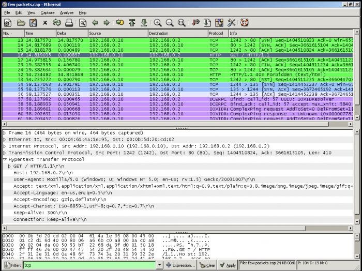The image size is (362, 271).
Task: Click the packet list vertical scrollbar down arrow
Action: point(357,118)
